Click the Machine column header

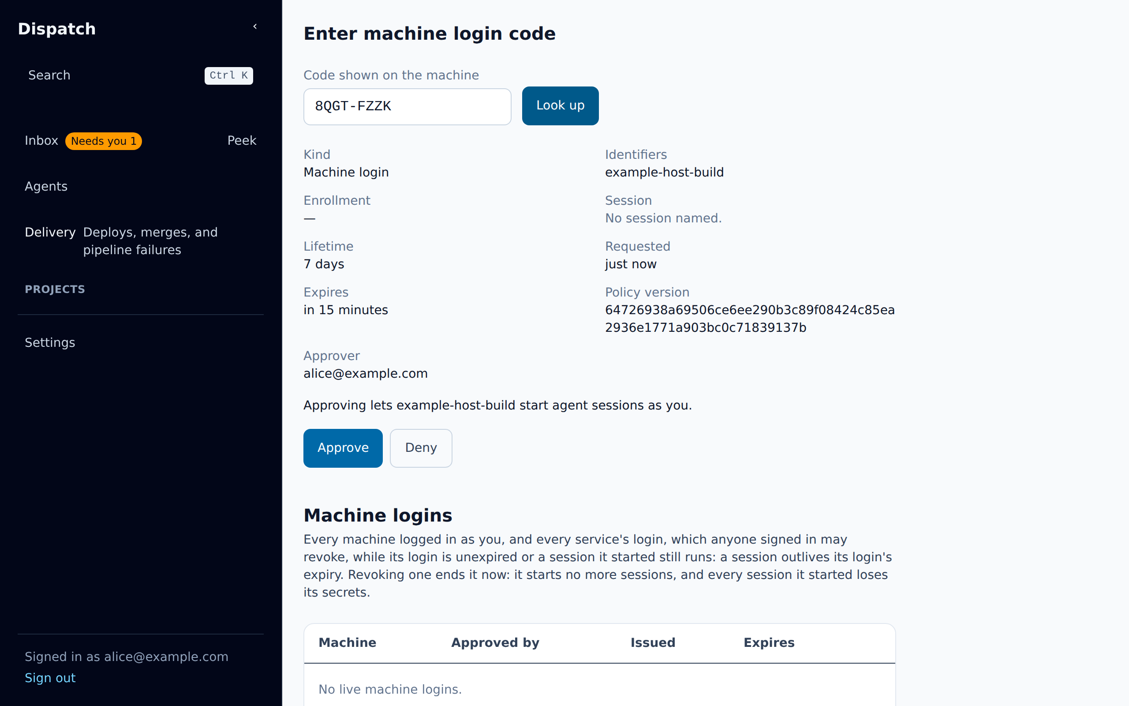click(x=347, y=642)
